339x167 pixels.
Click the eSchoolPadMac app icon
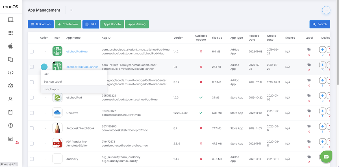[57, 51]
